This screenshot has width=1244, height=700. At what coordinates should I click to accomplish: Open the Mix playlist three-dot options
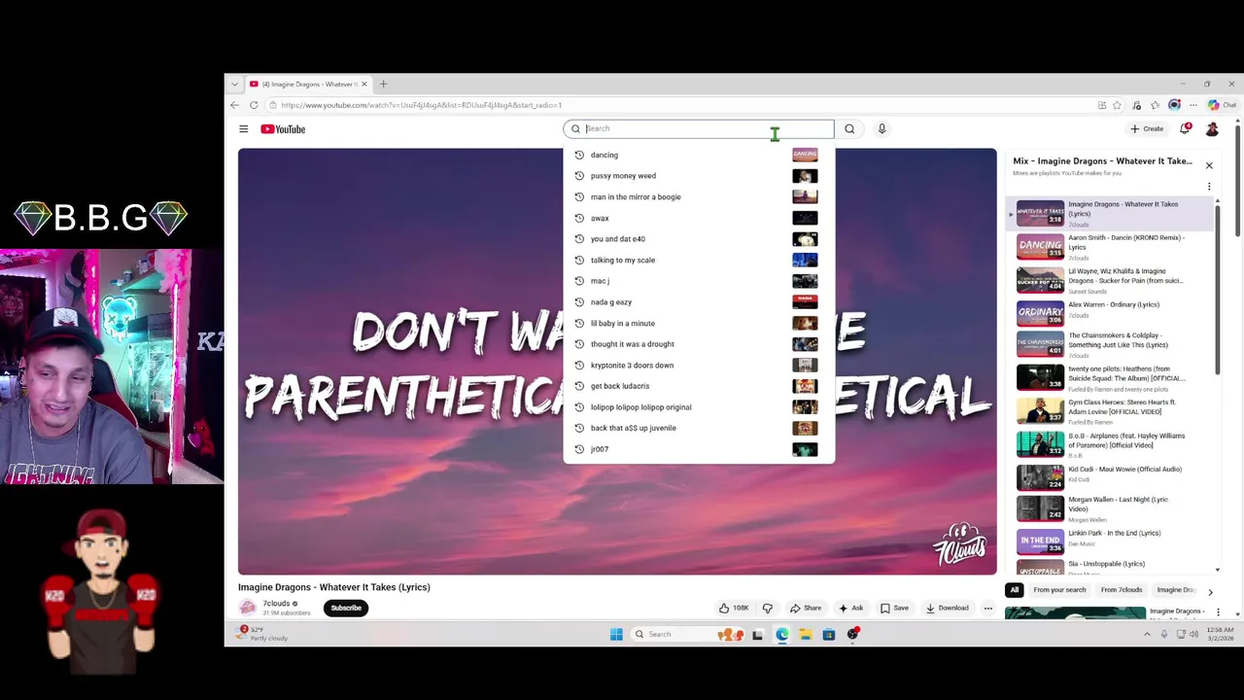[1209, 186]
